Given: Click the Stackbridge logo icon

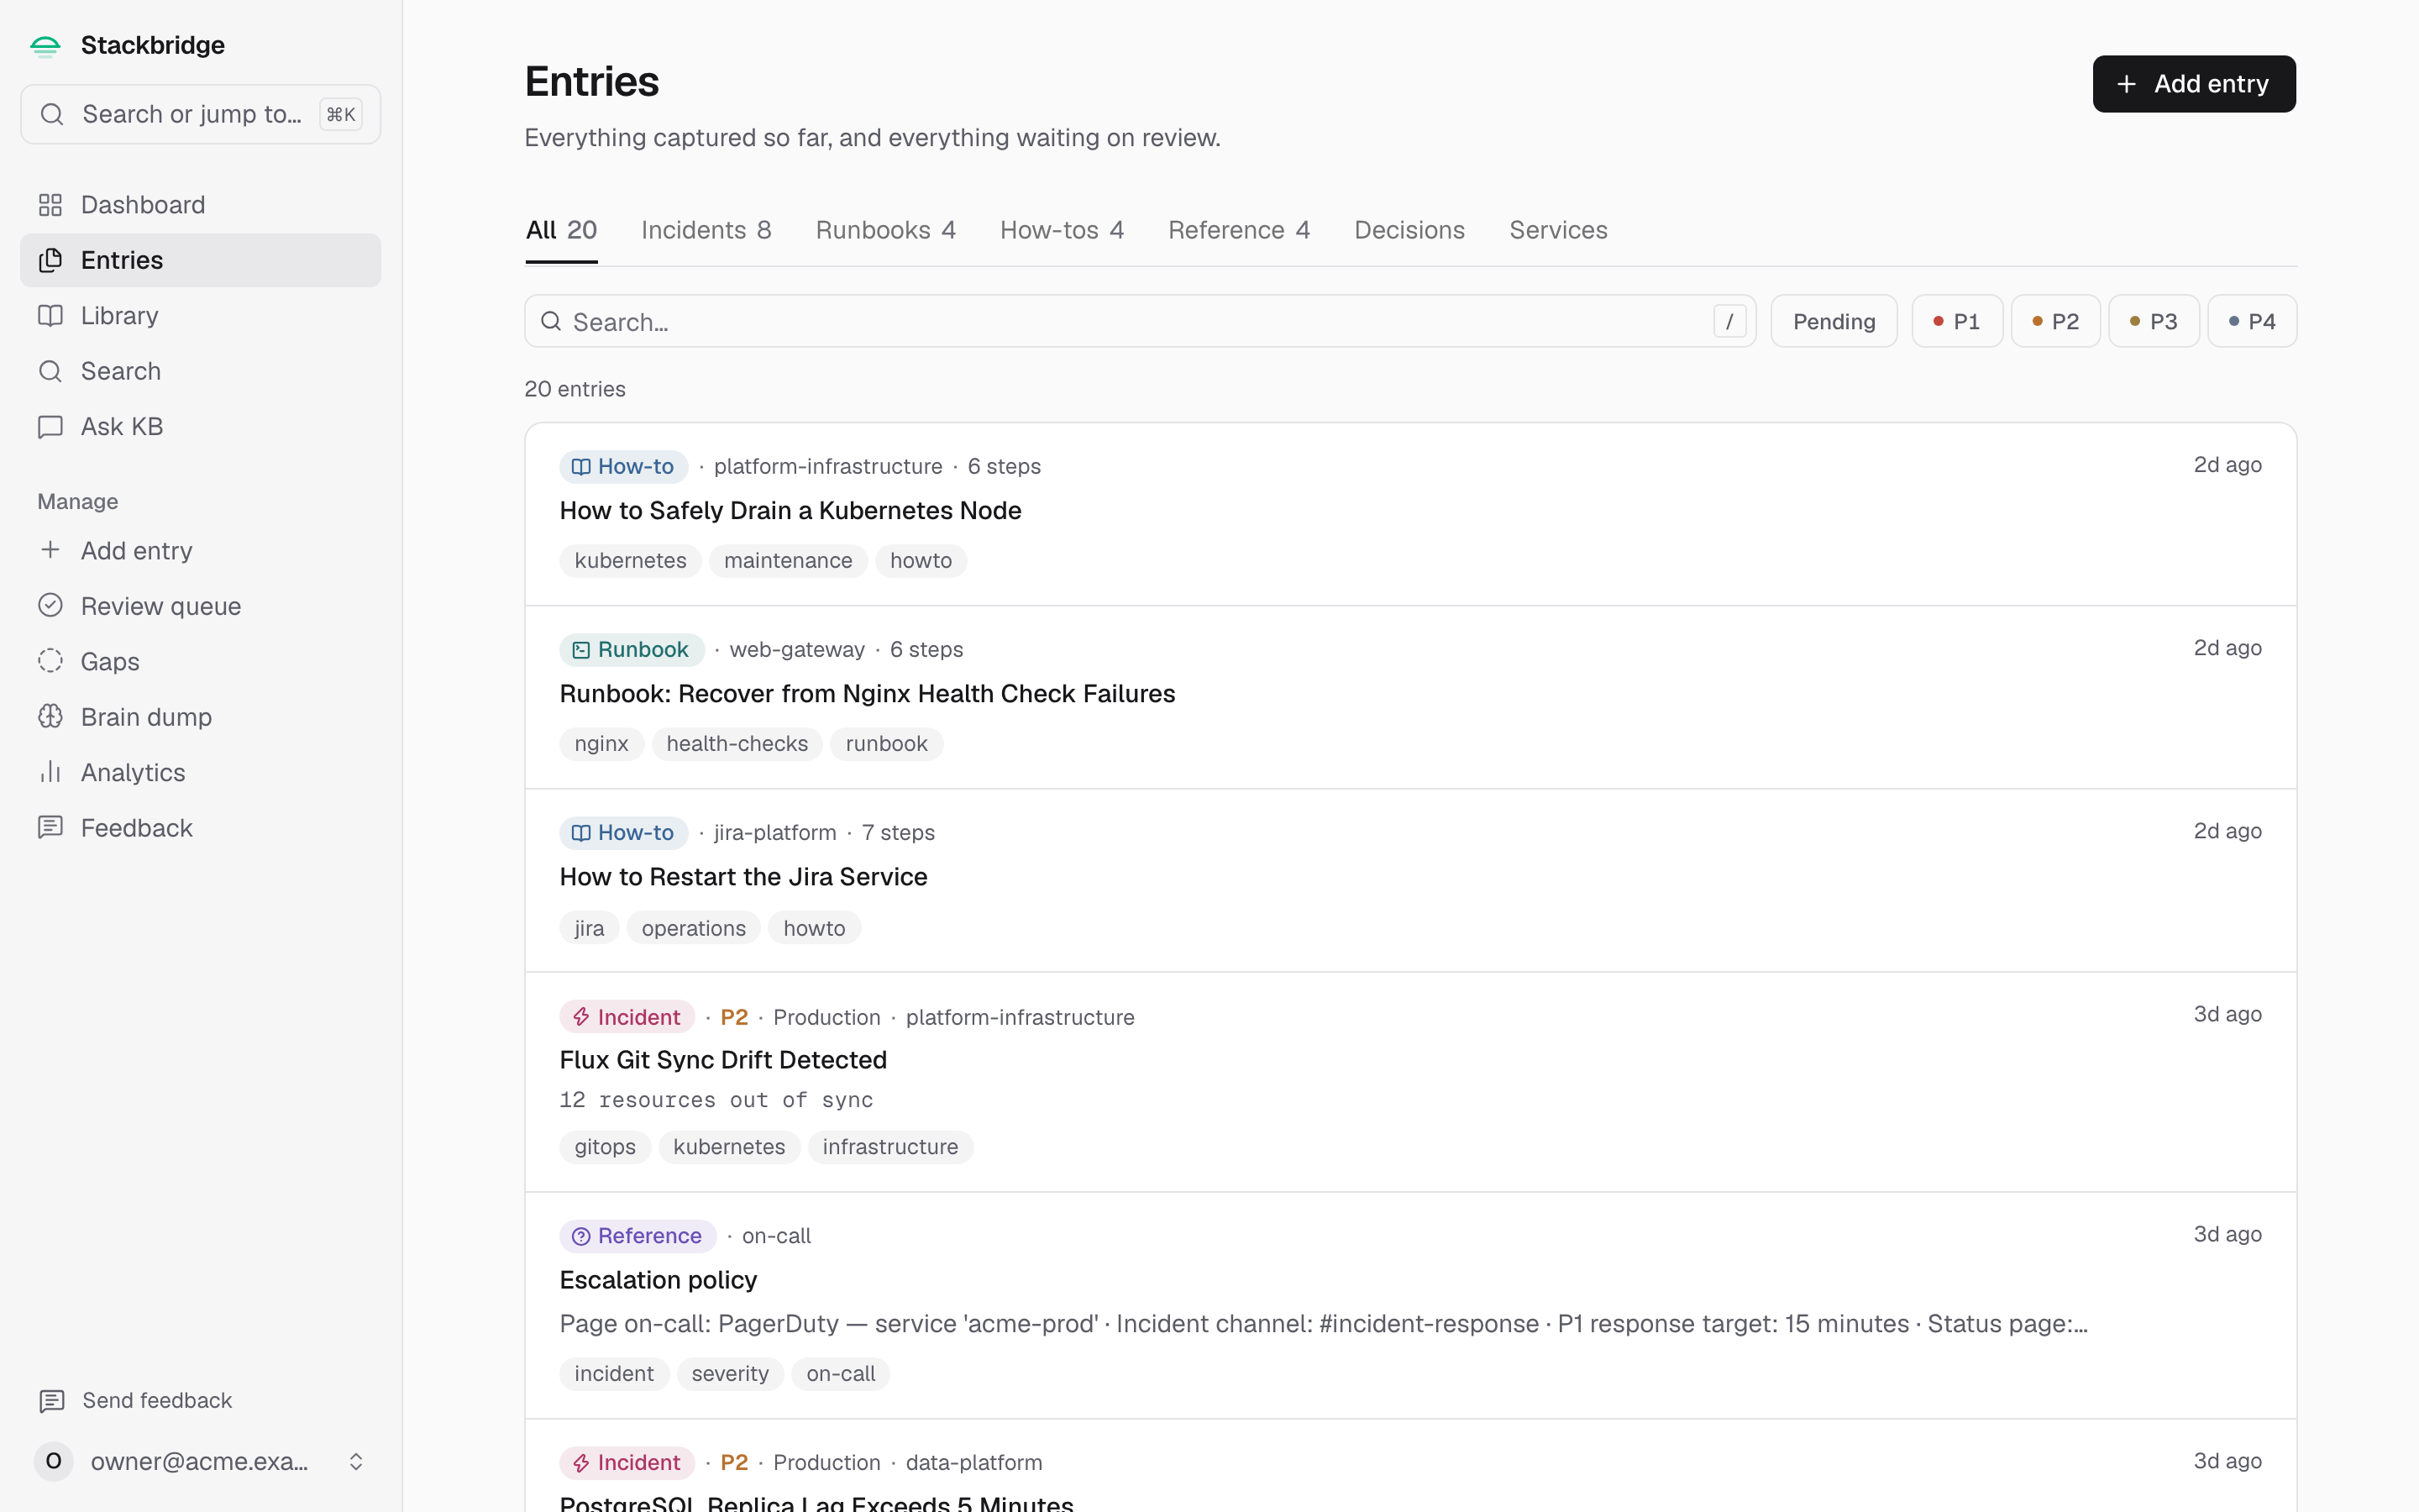Looking at the screenshot, I should 45,46.
